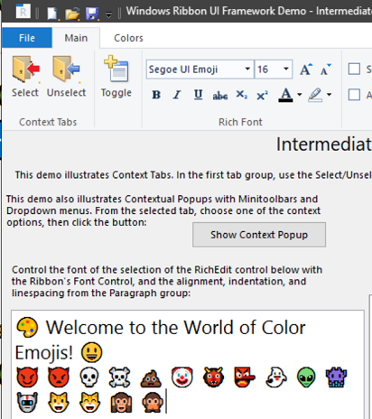
Task: Check the lower checkbox beside Rich Font group
Action: (x=354, y=95)
